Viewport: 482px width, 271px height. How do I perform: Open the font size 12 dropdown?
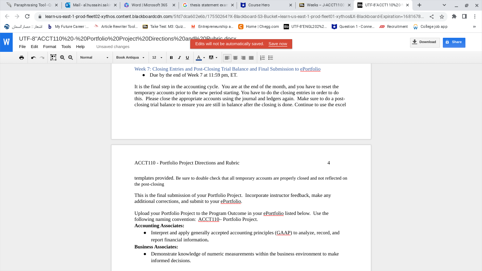tap(157, 58)
